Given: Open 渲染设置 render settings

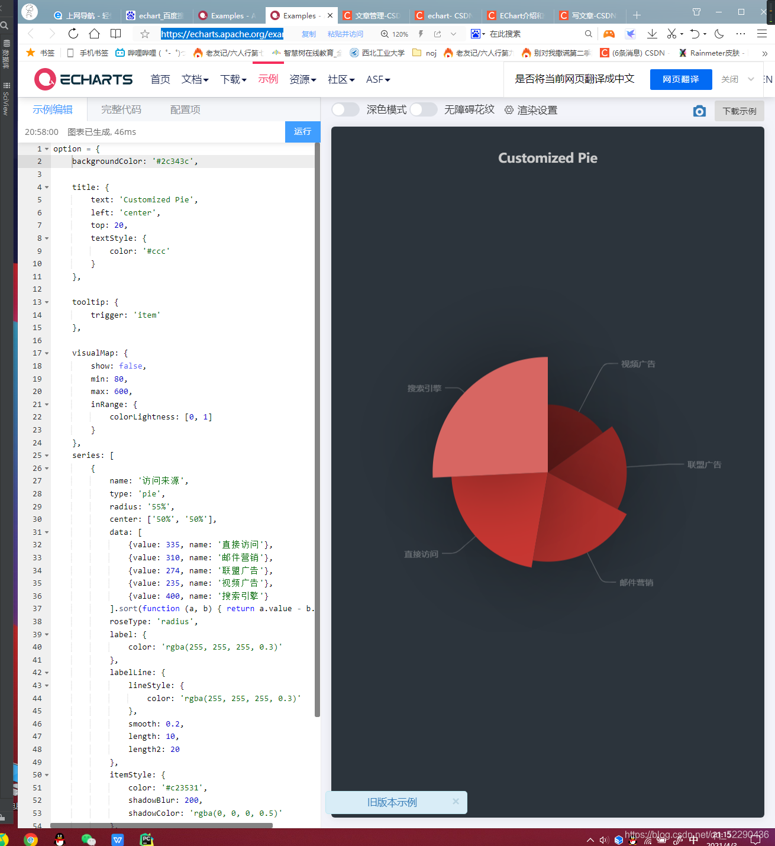Looking at the screenshot, I should [531, 110].
